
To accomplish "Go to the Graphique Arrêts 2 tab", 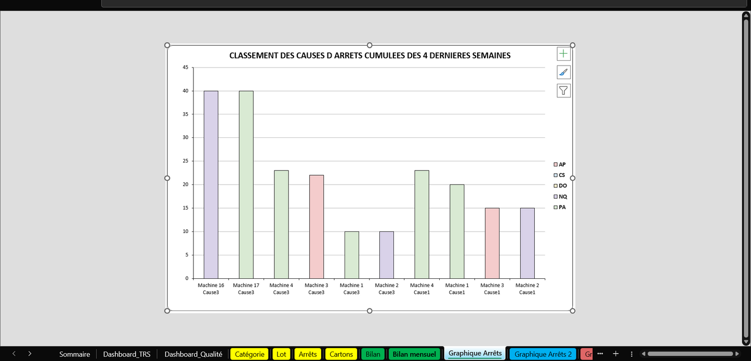I will pyautogui.click(x=543, y=354).
